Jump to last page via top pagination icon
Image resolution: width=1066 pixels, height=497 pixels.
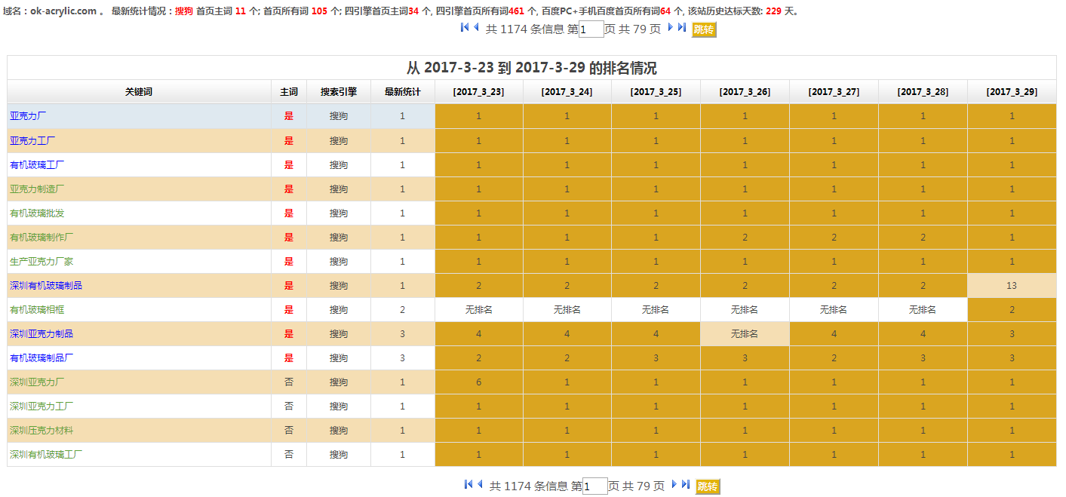coord(682,28)
